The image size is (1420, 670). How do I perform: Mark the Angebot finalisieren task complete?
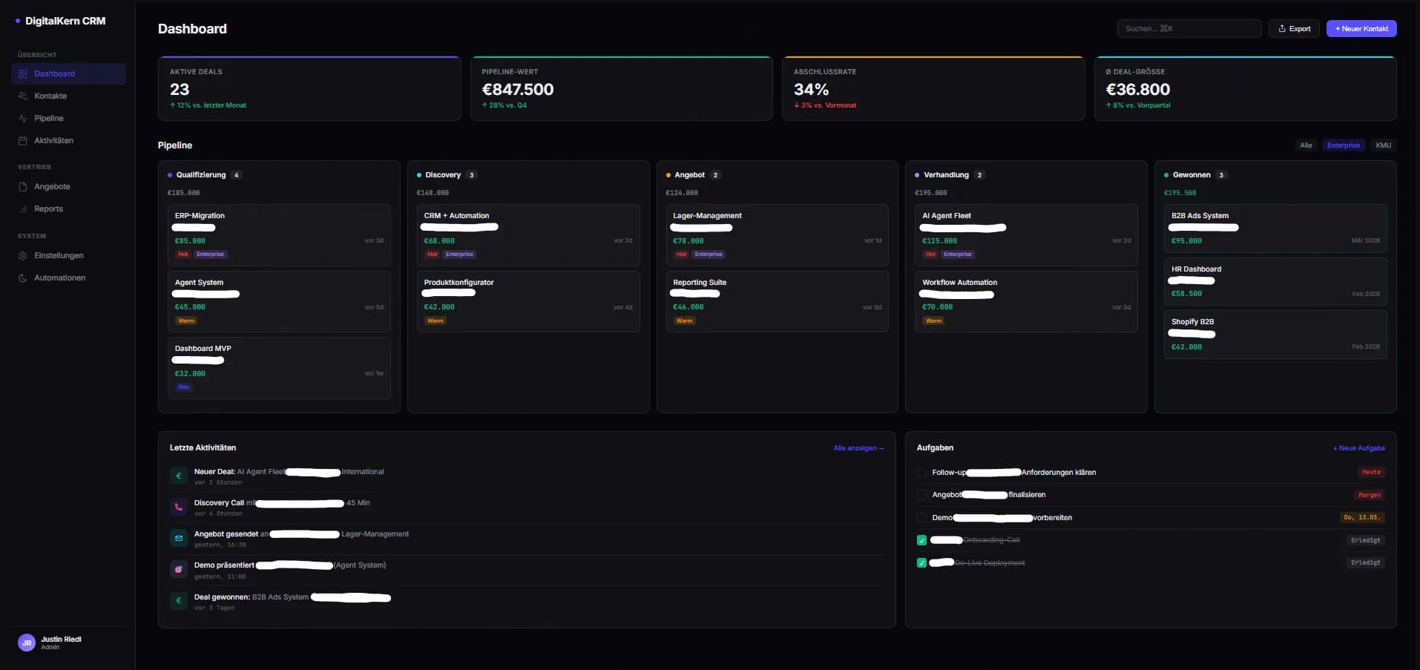click(921, 495)
